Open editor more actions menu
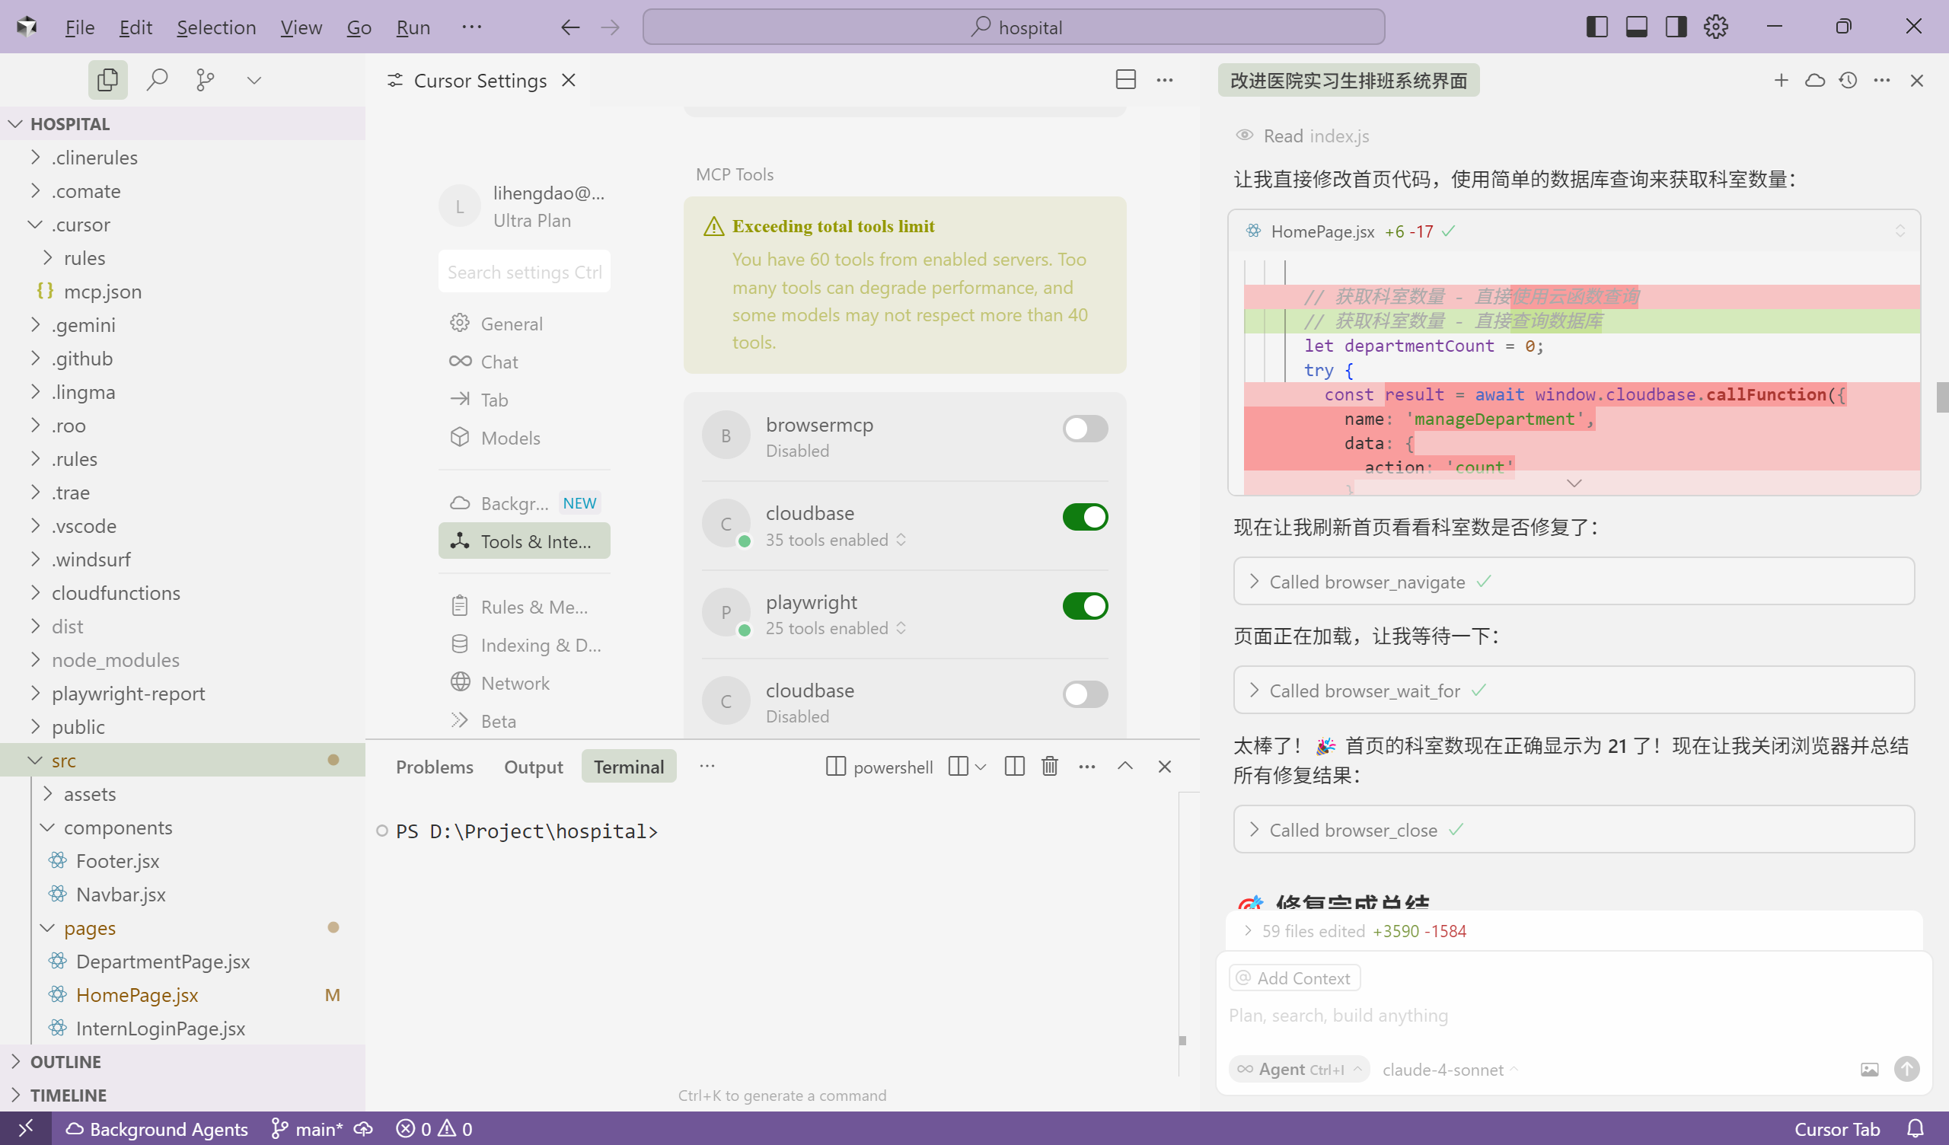This screenshot has height=1145, width=1949. pos(1165,80)
